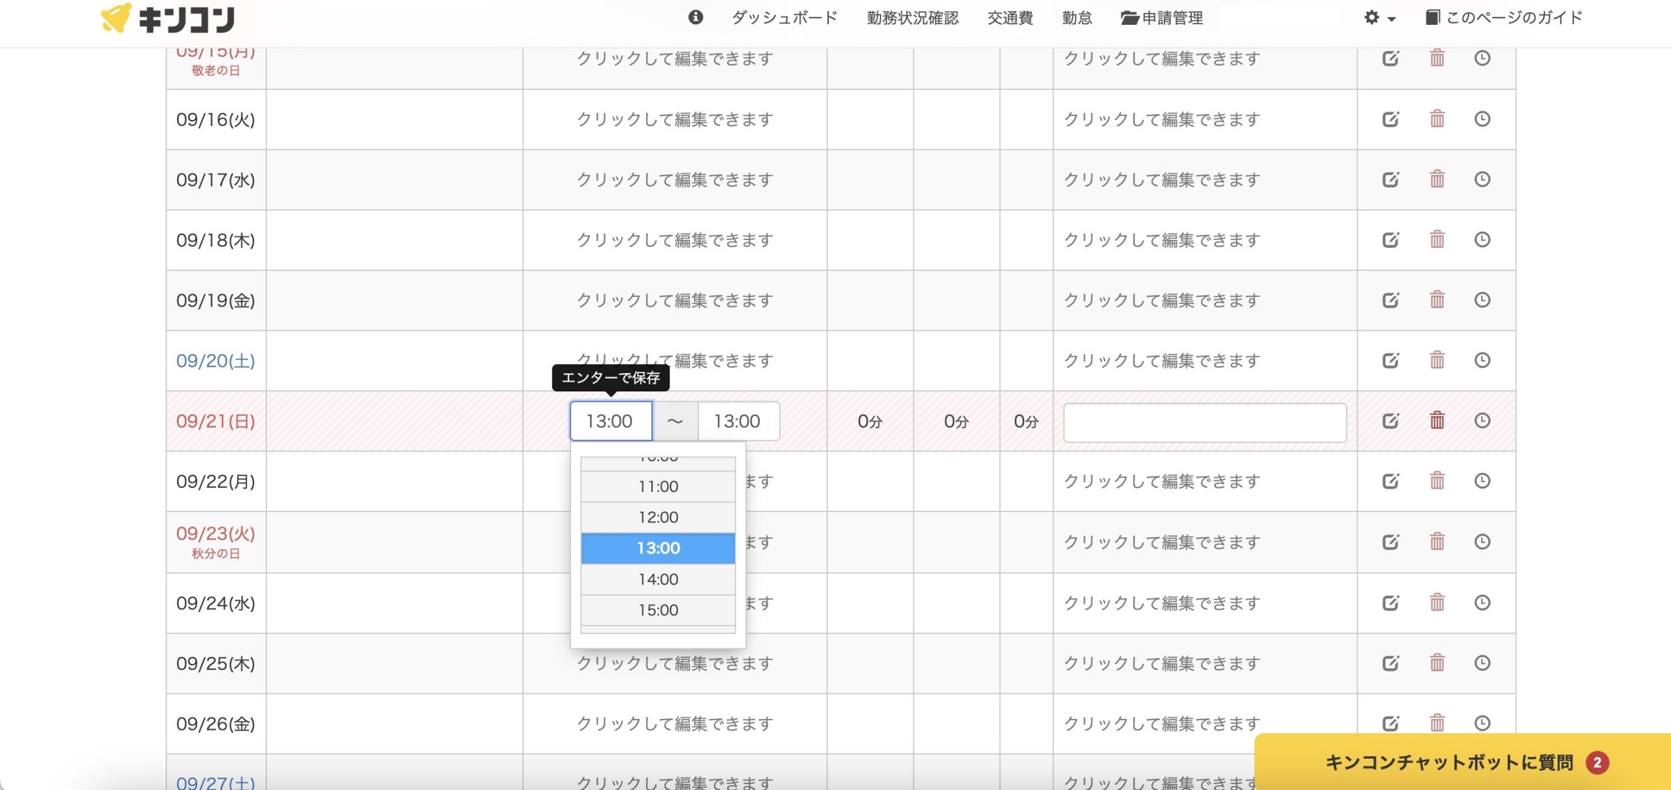Pick 15:00 from the time options
Viewport: 1671px width, 790px height.
coord(658,610)
